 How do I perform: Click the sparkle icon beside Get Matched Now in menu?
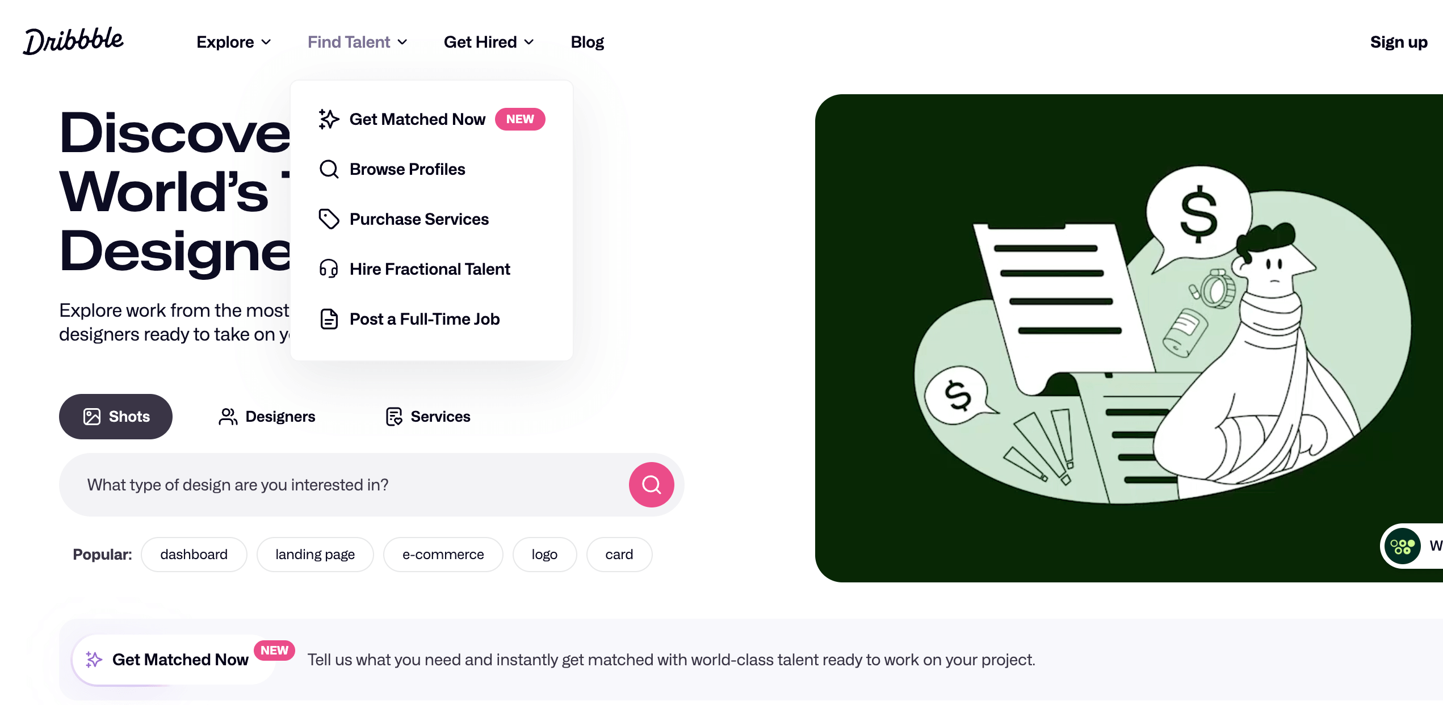tap(329, 119)
